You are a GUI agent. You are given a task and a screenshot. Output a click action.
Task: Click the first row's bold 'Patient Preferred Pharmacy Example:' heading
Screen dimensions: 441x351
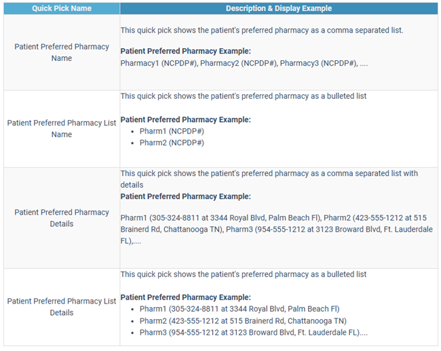(185, 51)
